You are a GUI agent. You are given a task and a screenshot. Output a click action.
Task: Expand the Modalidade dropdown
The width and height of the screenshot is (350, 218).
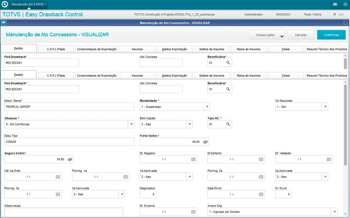coord(207,107)
